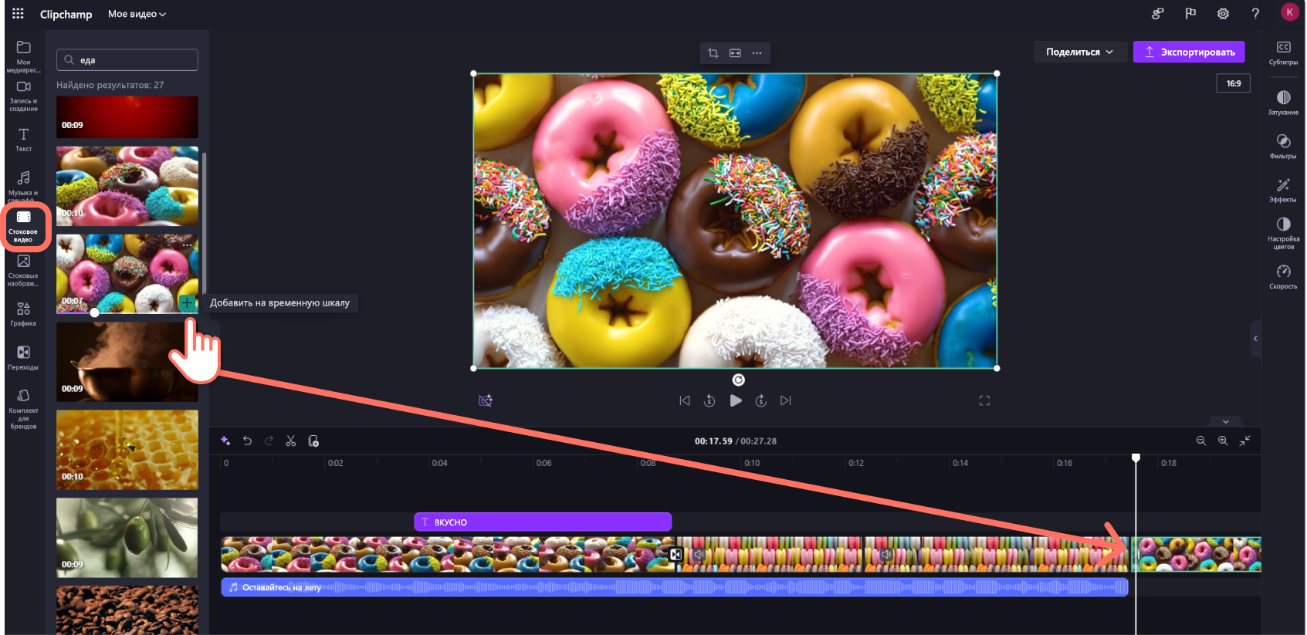Open the Настройка цветов panel
Viewport: 1307px width, 635px height.
click(1283, 233)
